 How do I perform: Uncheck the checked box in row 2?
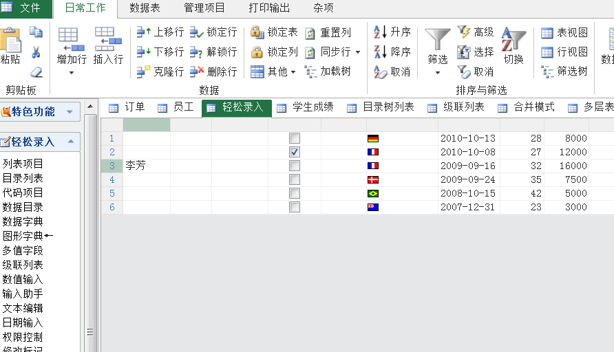[295, 152]
